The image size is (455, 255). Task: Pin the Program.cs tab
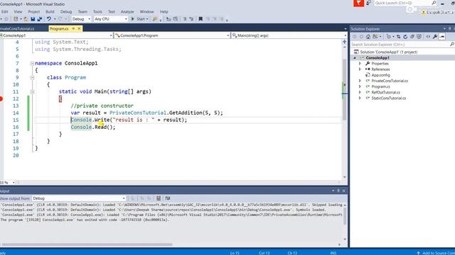[x=73, y=28]
